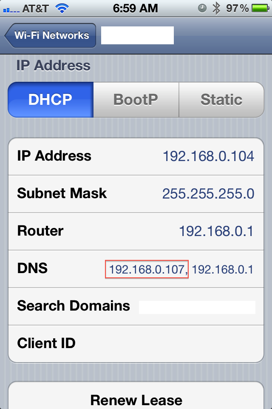Tap the battery icon in status bar
Image resolution: width=272 pixels, height=409 pixels.
click(261, 9)
